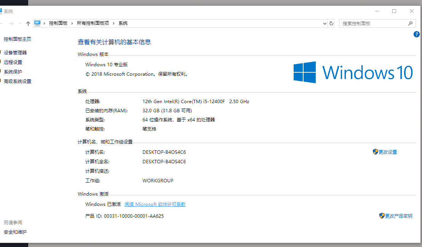Expand the chevron after 控制面板 breadcrumb
The height and width of the screenshot is (247, 422).
coord(72,24)
